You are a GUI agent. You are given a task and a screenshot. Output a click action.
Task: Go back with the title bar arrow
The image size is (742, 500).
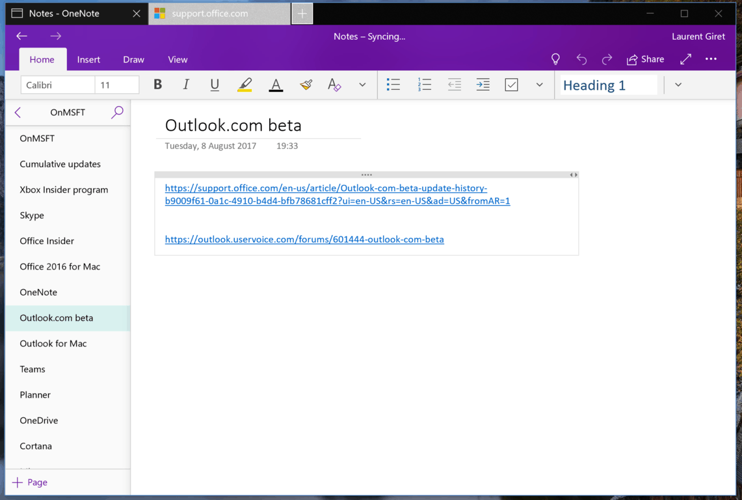(x=21, y=36)
